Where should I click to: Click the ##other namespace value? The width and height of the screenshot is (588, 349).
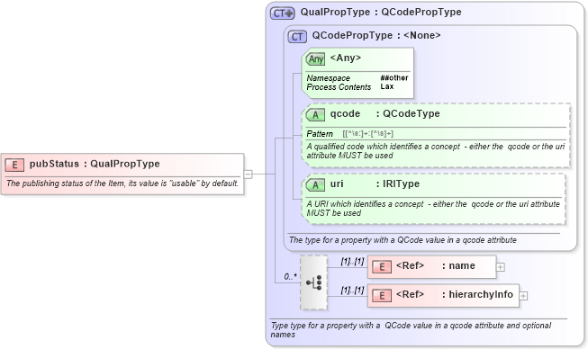(x=394, y=78)
